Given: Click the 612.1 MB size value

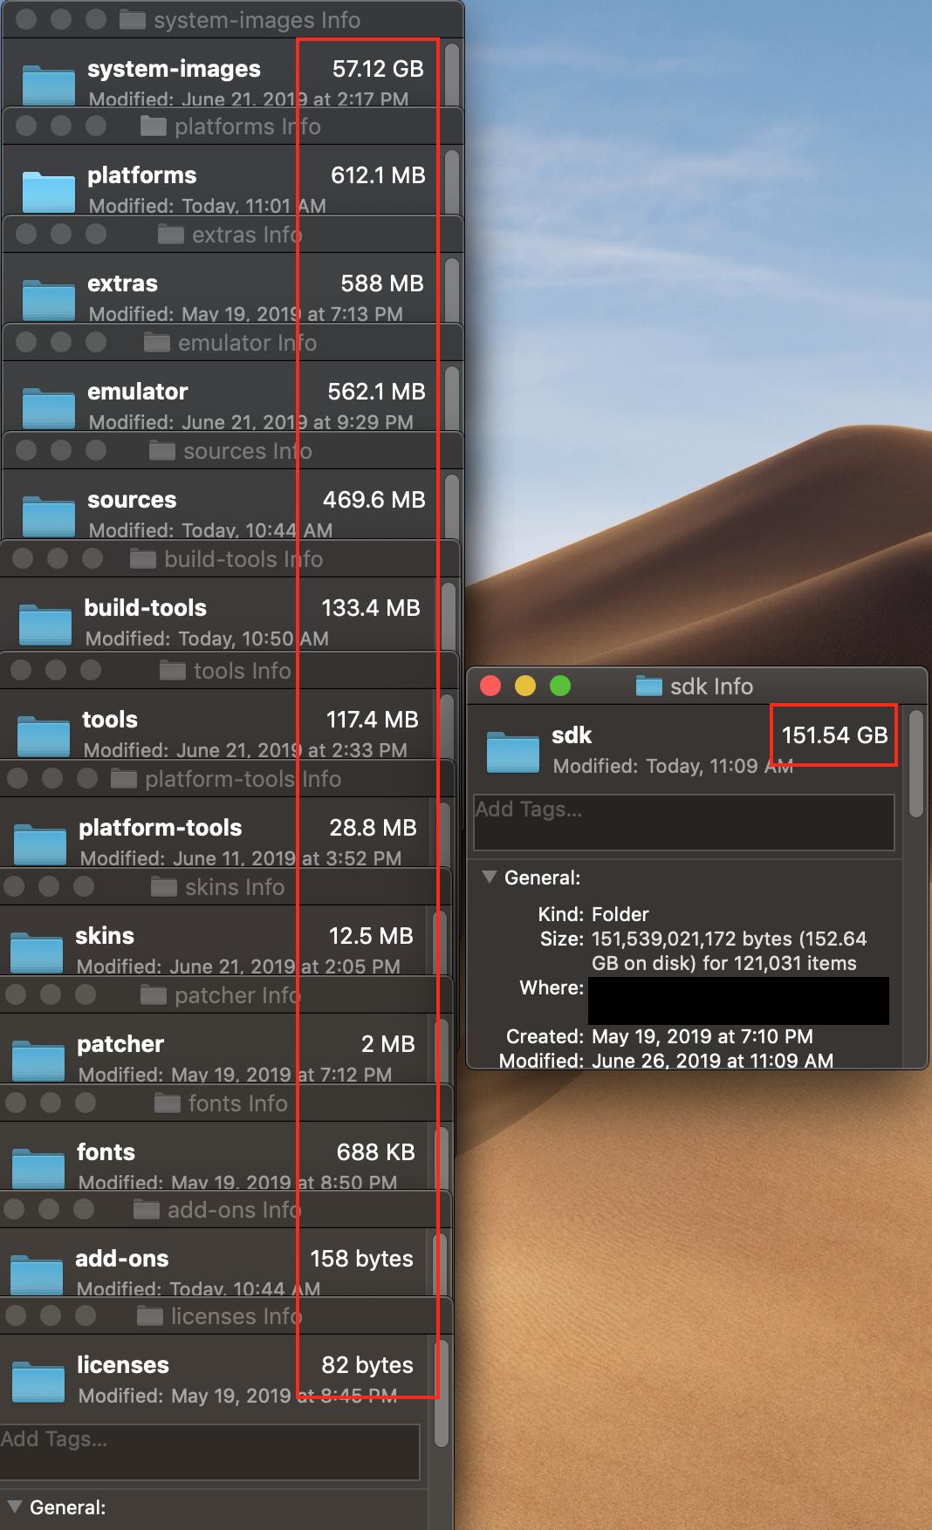Looking at the screenshot, I should (x=378, y=175).
